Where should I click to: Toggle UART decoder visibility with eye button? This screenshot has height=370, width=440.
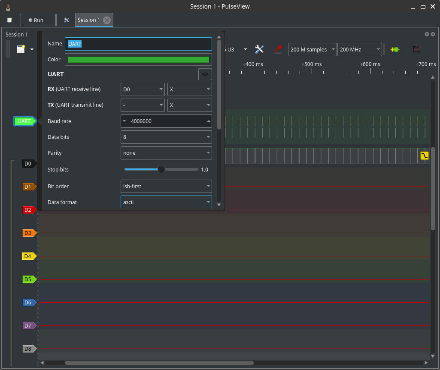205,74
